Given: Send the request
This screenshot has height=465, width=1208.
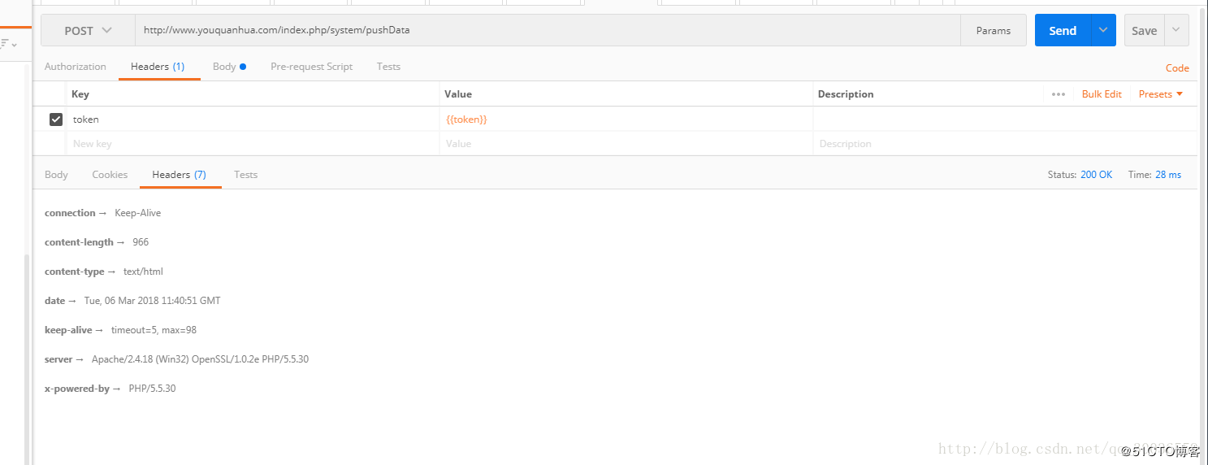Looking at the screenshot, I should tap(1063, 31).
